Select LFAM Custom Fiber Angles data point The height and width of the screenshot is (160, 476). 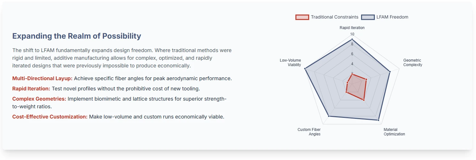pyautogui.click(x=329, y=116)
